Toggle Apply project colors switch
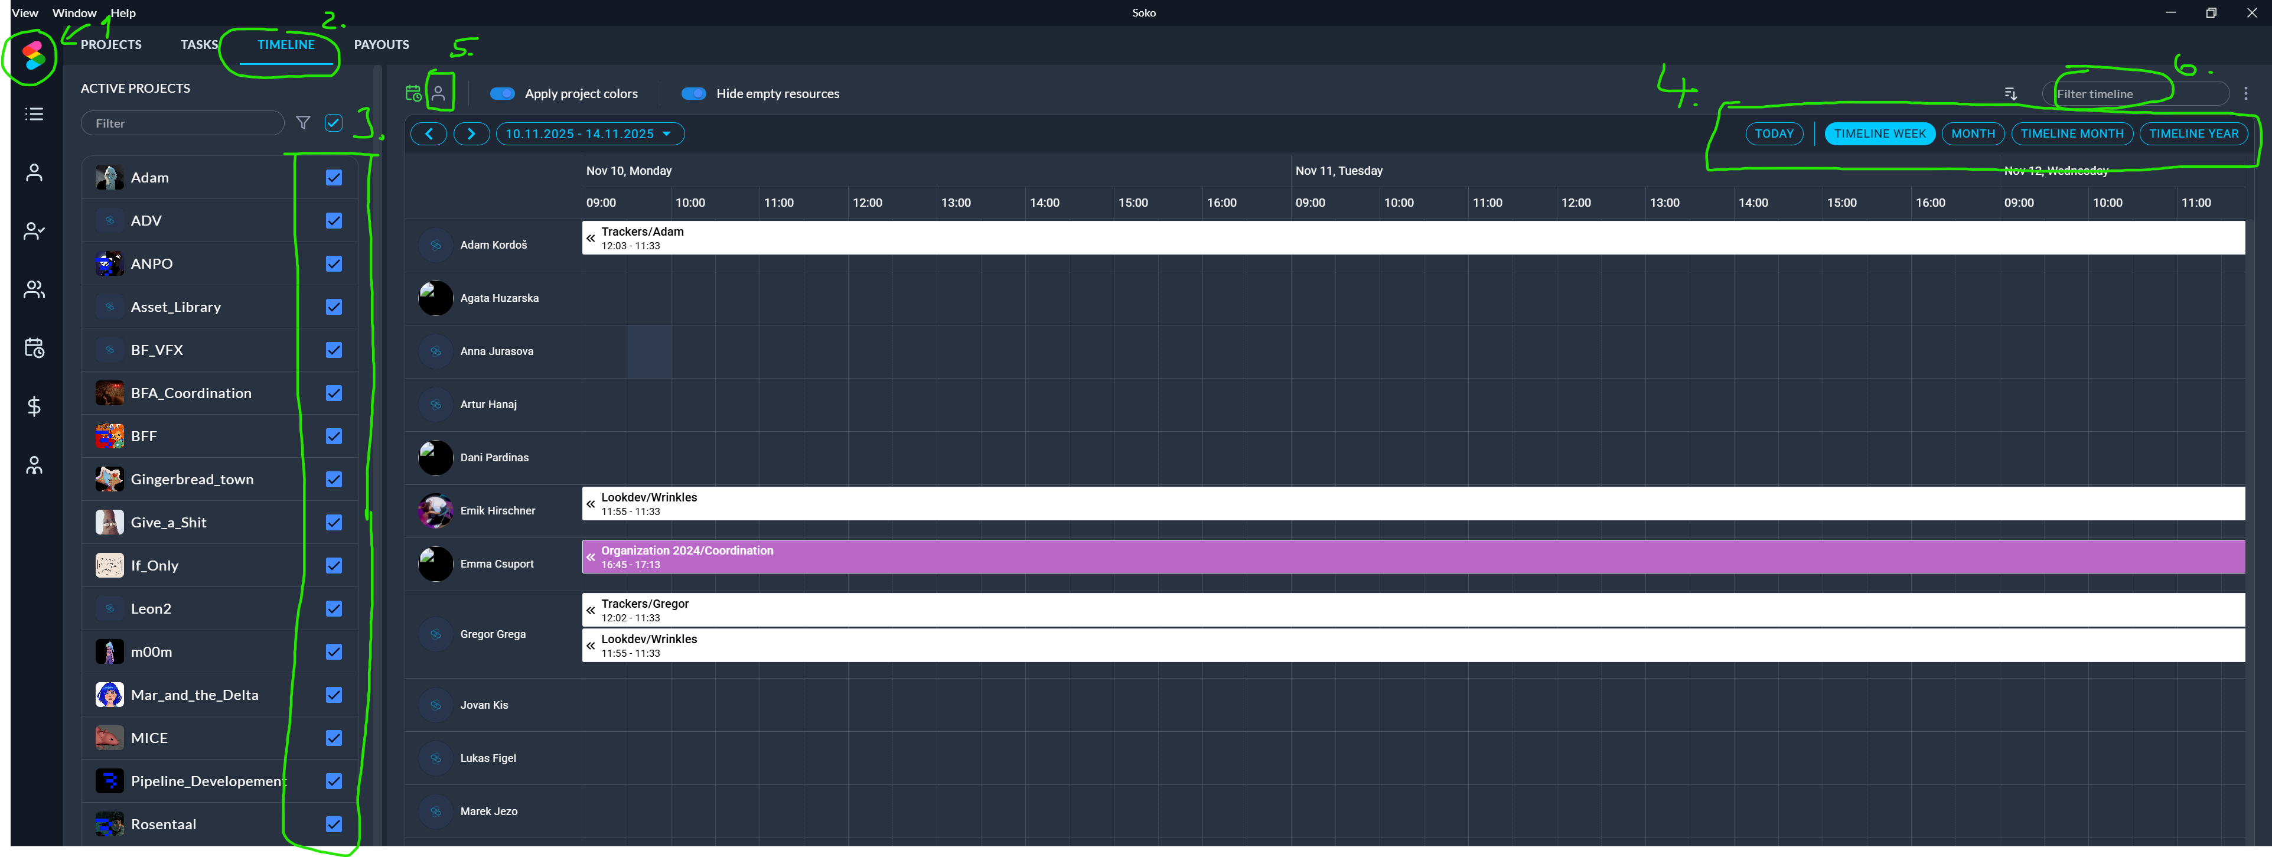2272x857 pixels. click(x=502, y=93)
